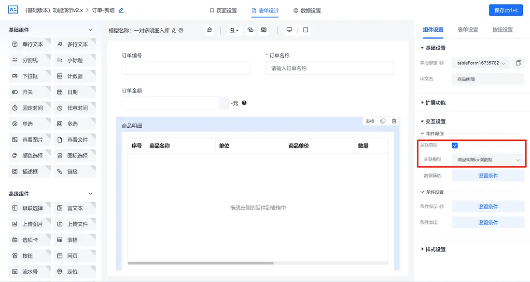This screenshot has height=282, width=530.
Task: Click the 订单名称 input field
Action: coord(330,68)
